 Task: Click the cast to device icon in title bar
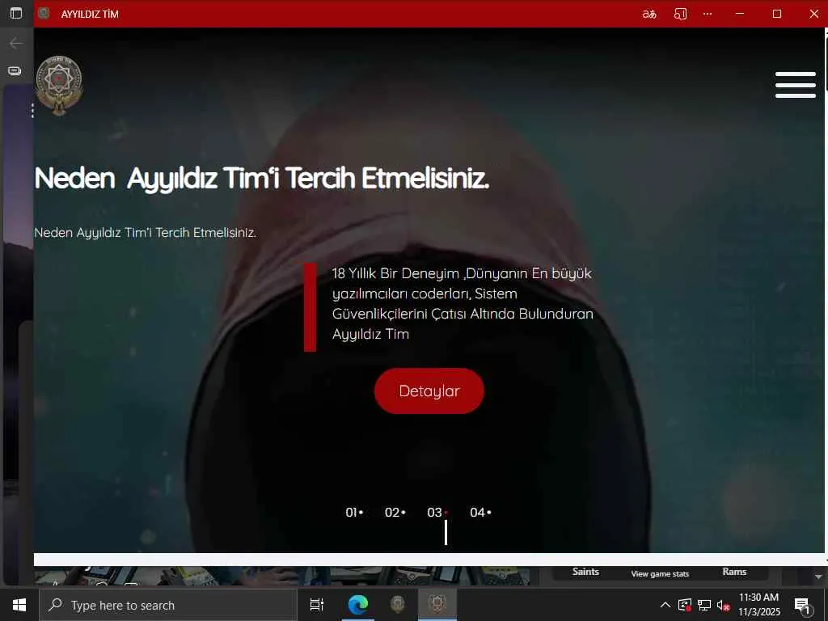[680, 15]
